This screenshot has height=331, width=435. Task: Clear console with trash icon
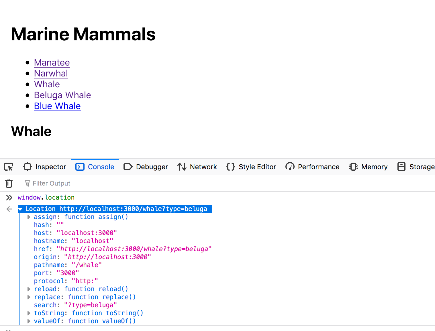(9, 183)
